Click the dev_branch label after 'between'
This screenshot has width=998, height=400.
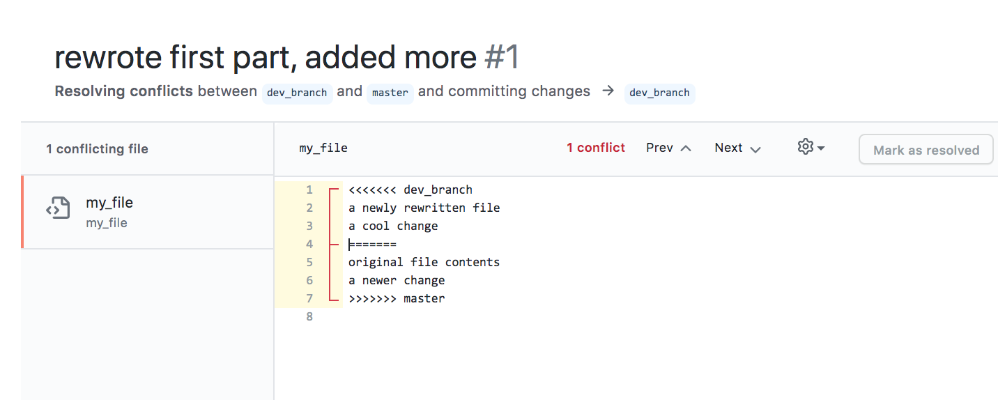tap(297, 93)
